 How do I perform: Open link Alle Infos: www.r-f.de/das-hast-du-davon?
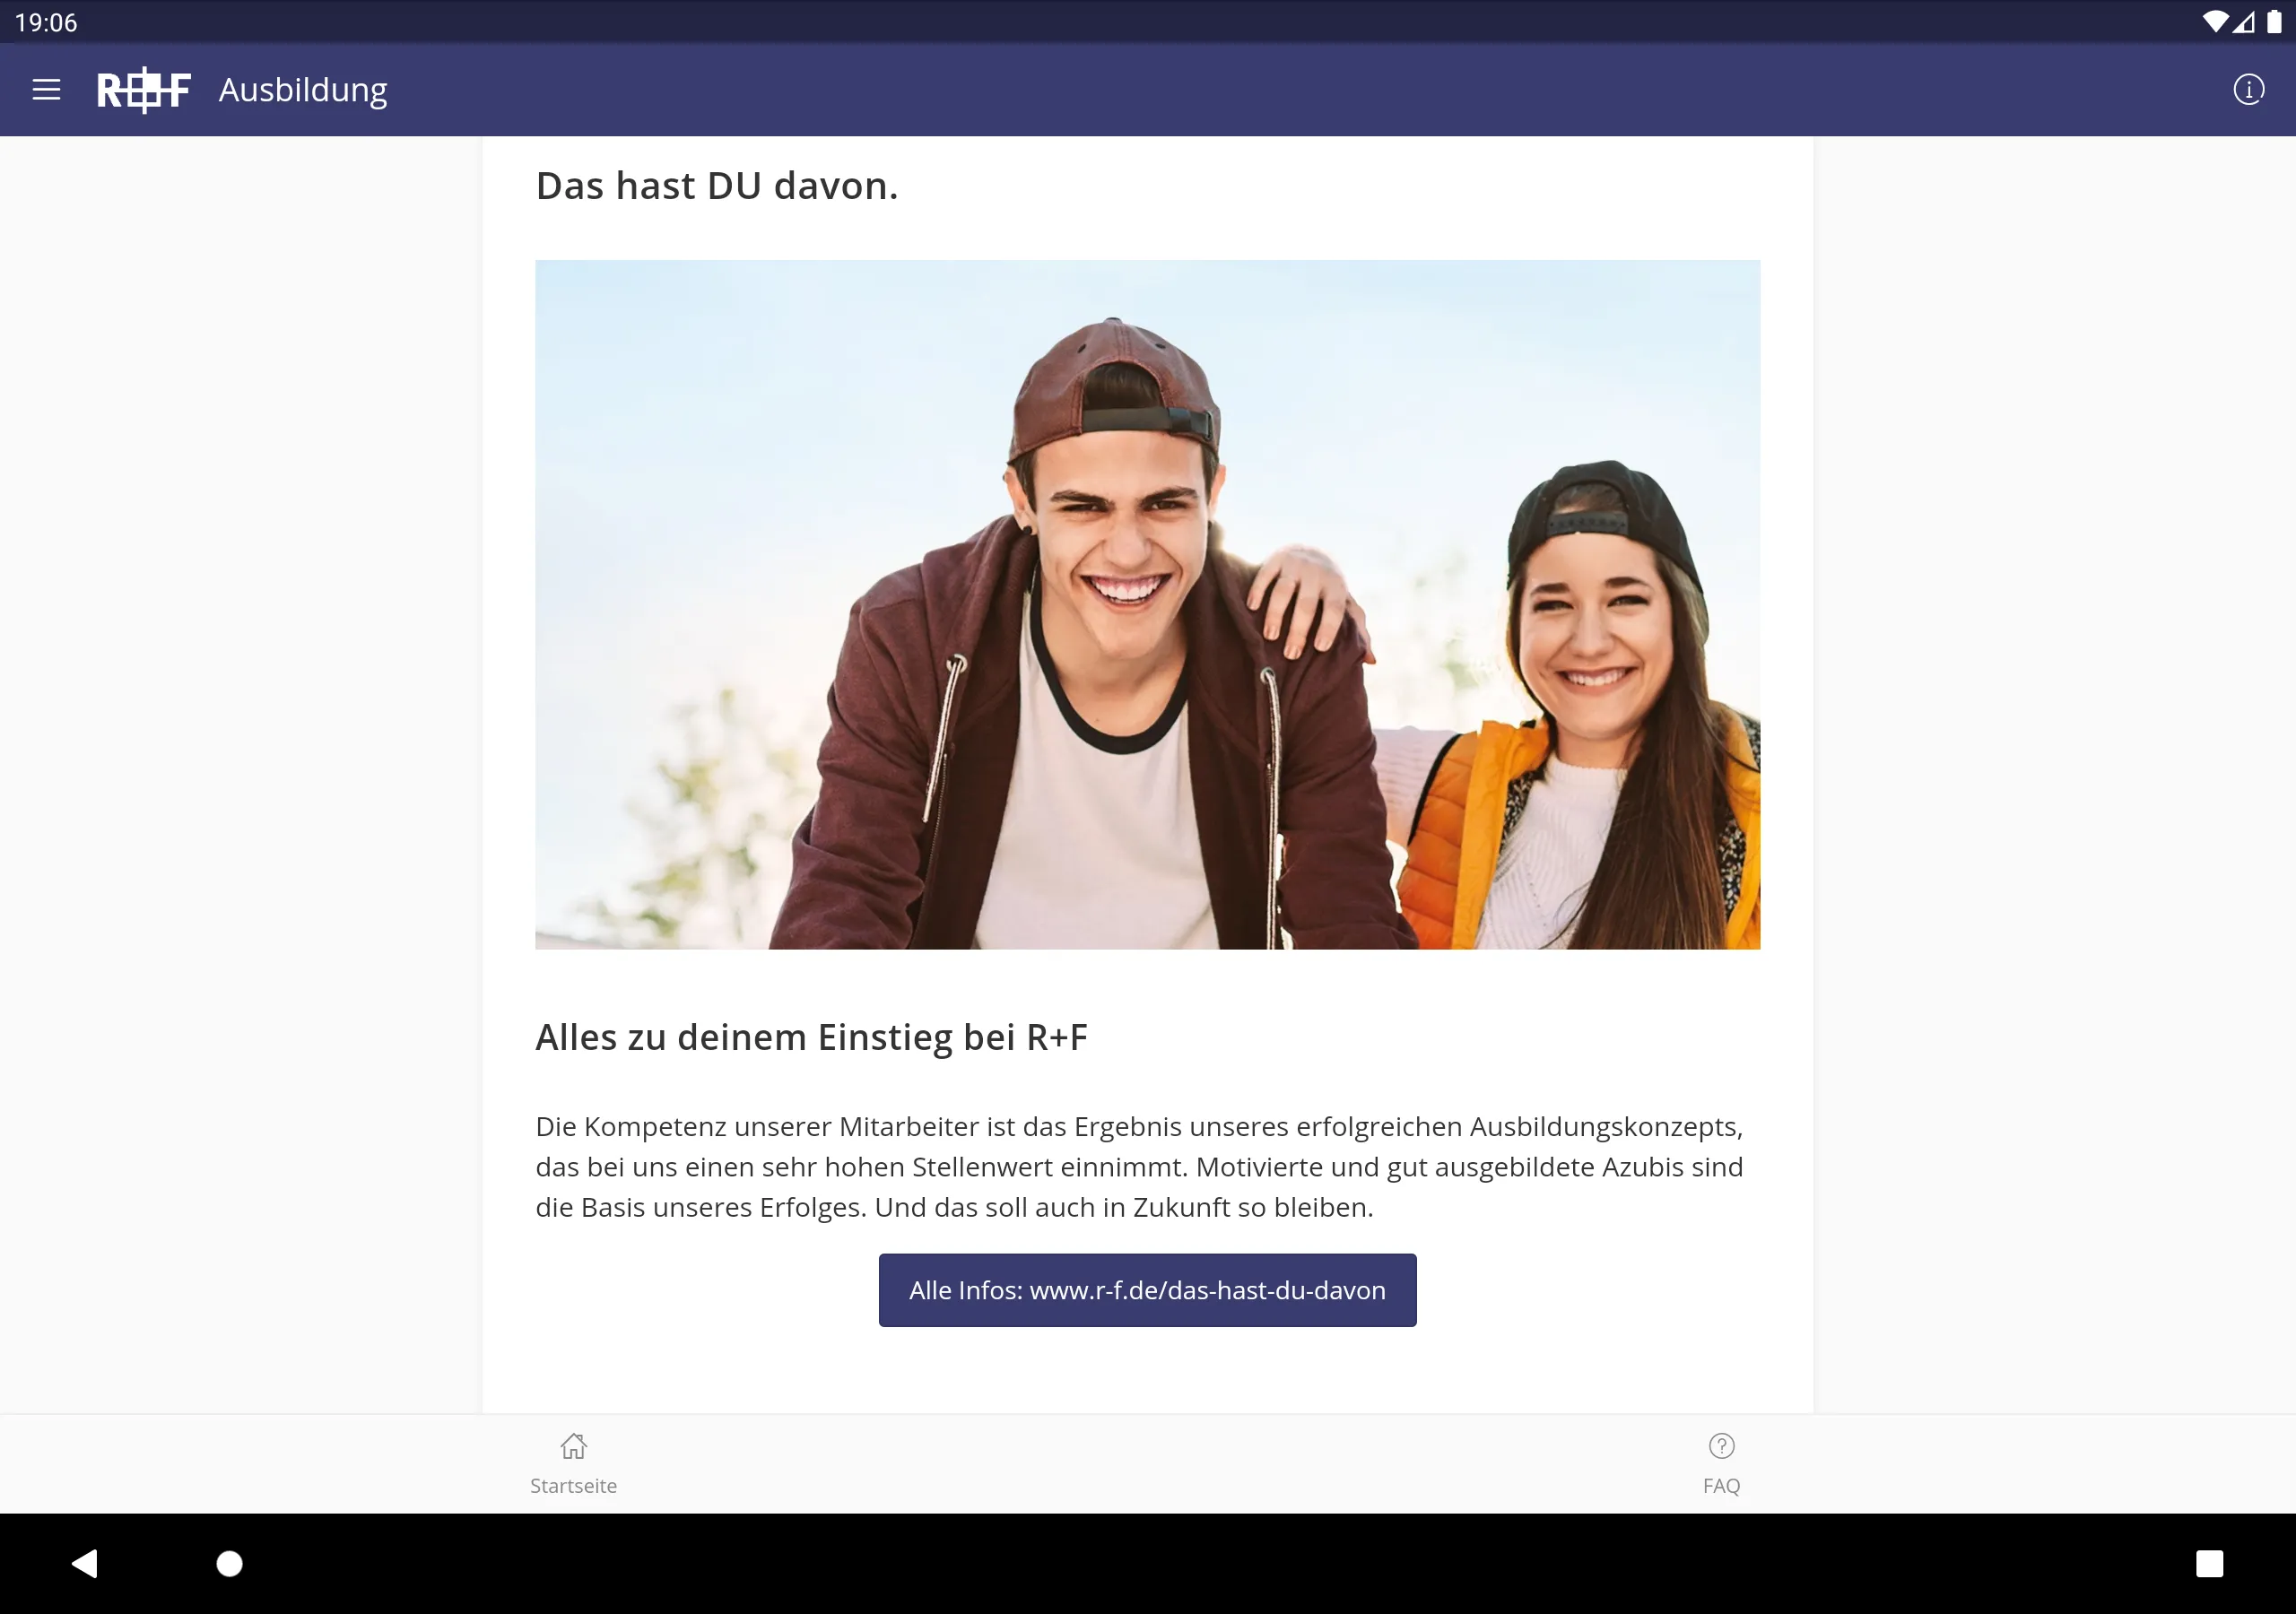pyautogui.click(x=1147, y=1290)
